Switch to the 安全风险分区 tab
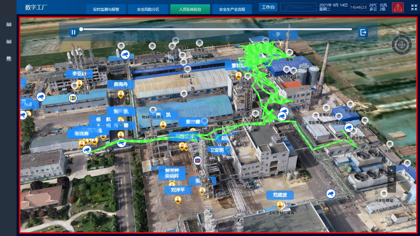The width and height of the screenshot is (420, 236). pos(148,9)
